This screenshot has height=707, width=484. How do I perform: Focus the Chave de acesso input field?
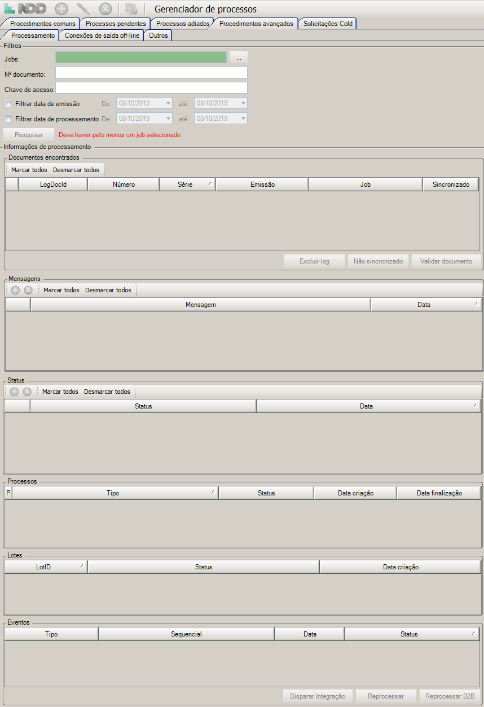pos(151,88)
